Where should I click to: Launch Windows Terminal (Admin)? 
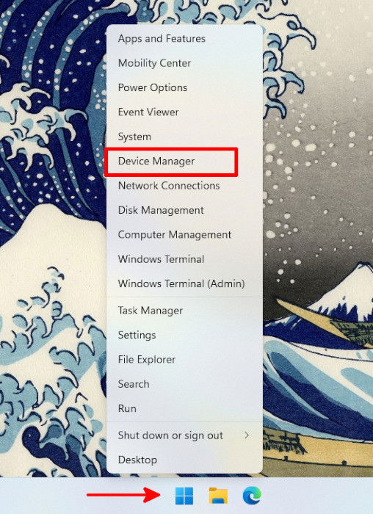tap(184, 283)
